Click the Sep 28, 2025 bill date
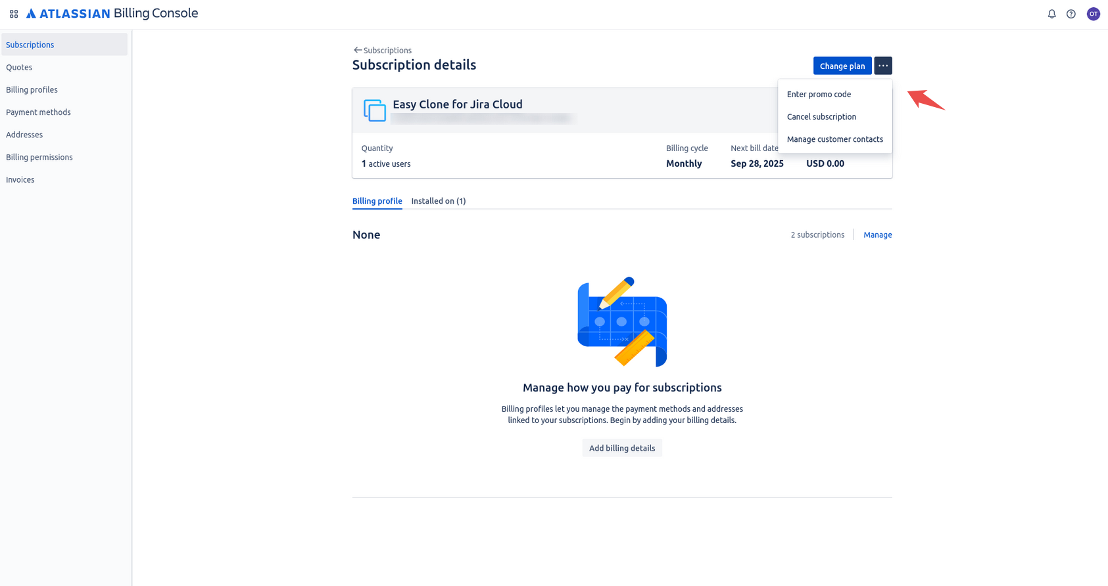 click(757, 164)
